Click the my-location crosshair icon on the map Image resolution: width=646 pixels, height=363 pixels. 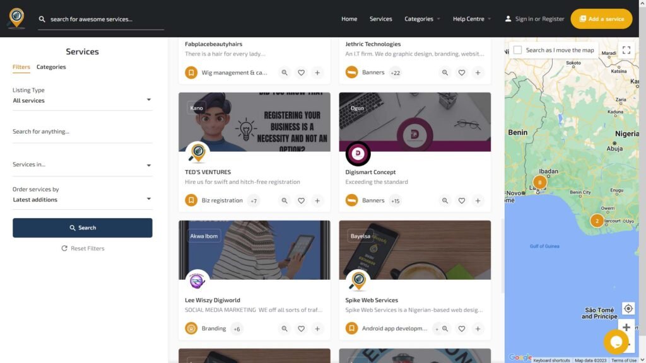click(x=628, y=308)
